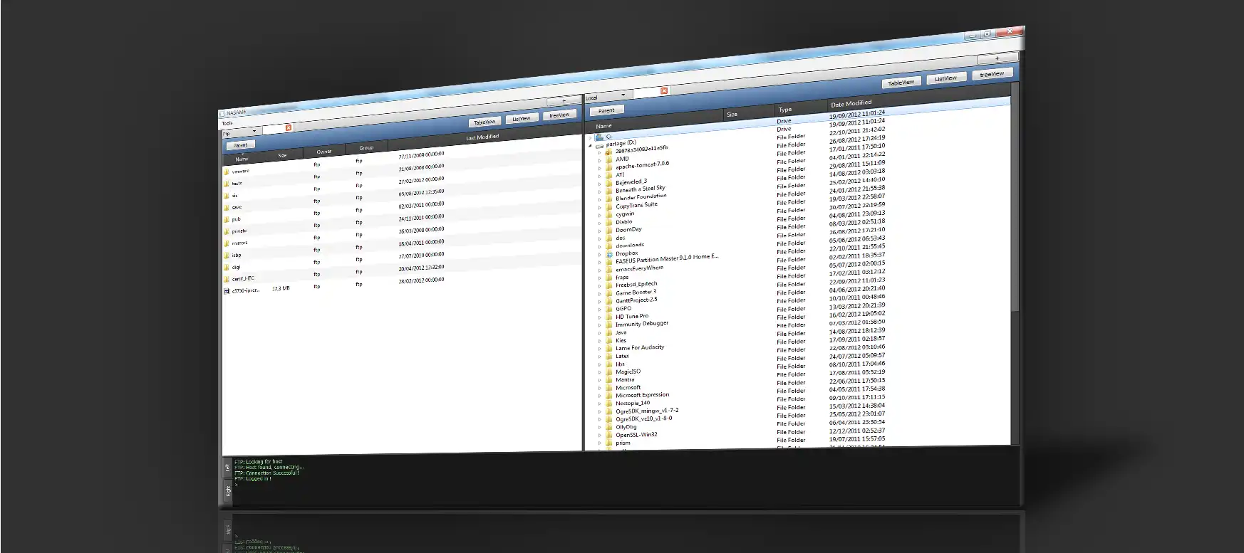Switch Local pane to treeView
Screen dimensions: 1244x553
click(992, 73)
